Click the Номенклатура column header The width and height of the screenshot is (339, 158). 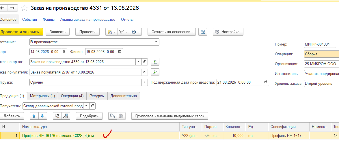(x=100, y=127)
